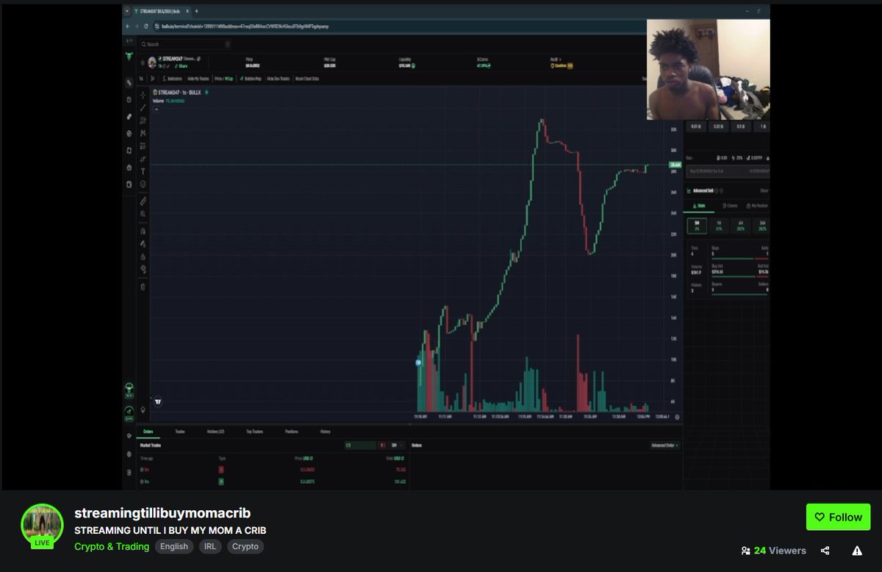Open the 1s chart interval dropdown
This screenshot has width=882, height=572.
coord(141,79)
